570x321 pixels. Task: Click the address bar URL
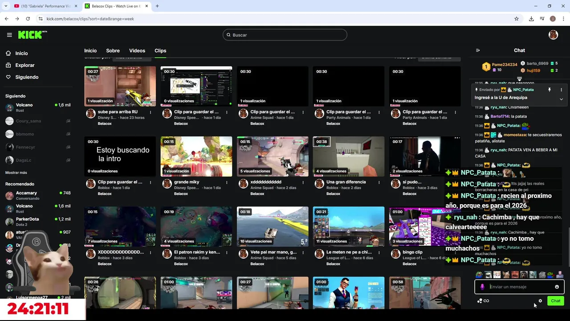coord(90,19)
